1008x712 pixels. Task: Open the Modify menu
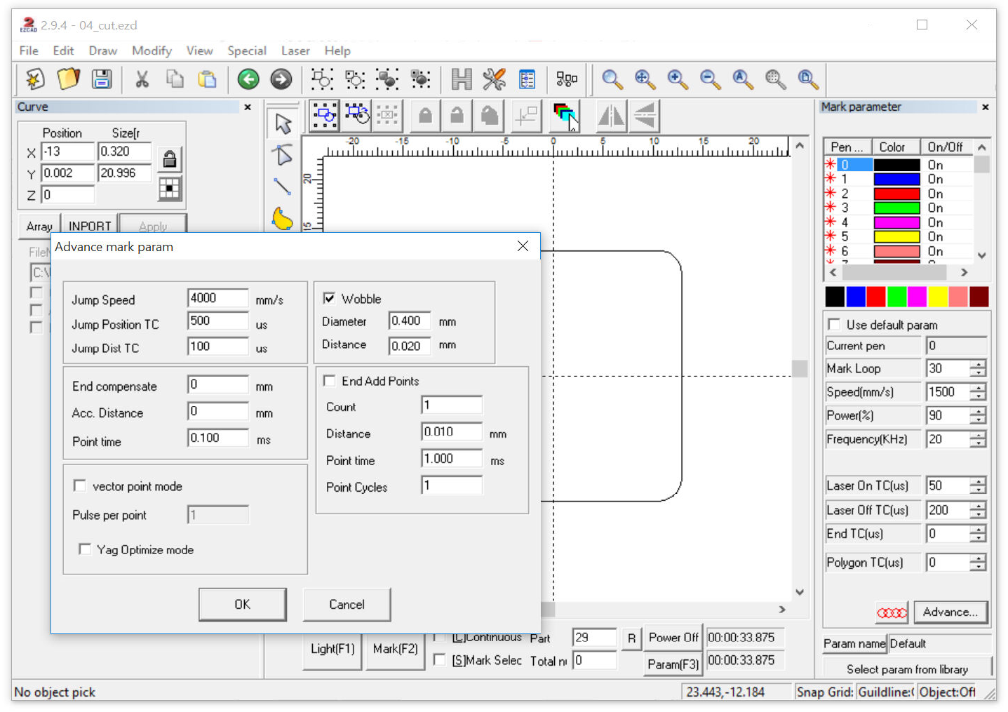tap(152, 51)
